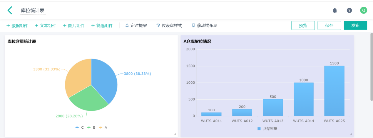
Task: Add a 筛选组件 filter component
Action: [x=102, y=25]
